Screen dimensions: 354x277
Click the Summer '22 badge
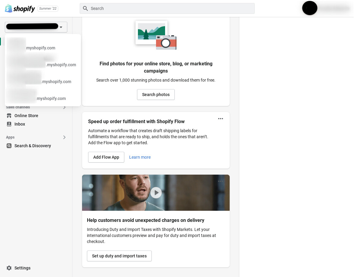[x=48, y=8]
